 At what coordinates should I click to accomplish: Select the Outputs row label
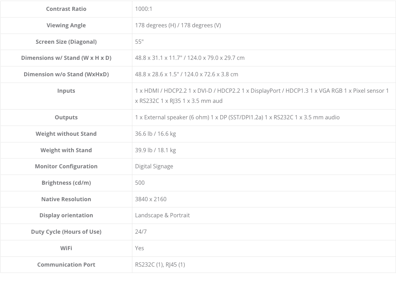tap(66, 117)
